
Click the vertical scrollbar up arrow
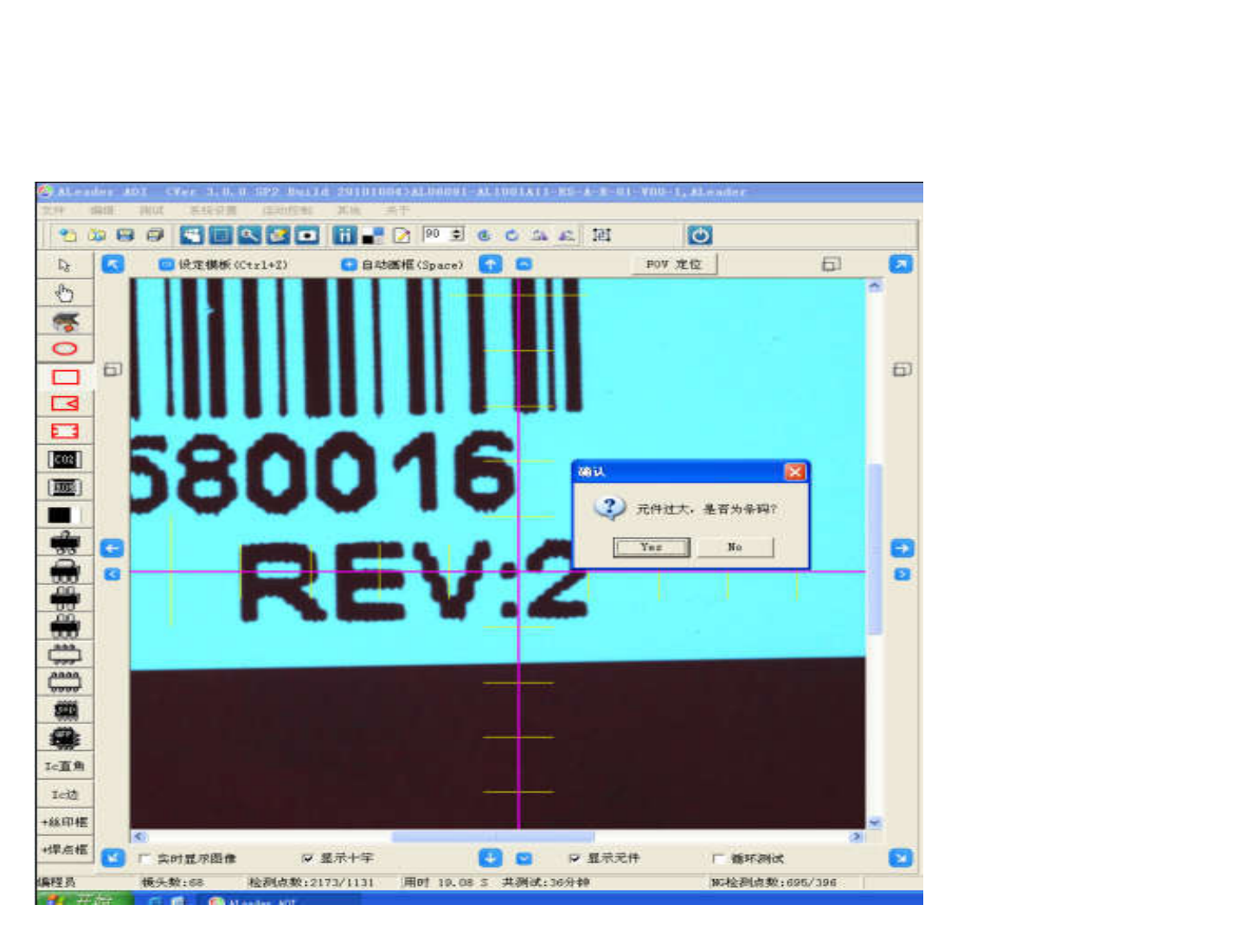click(875, 285)
